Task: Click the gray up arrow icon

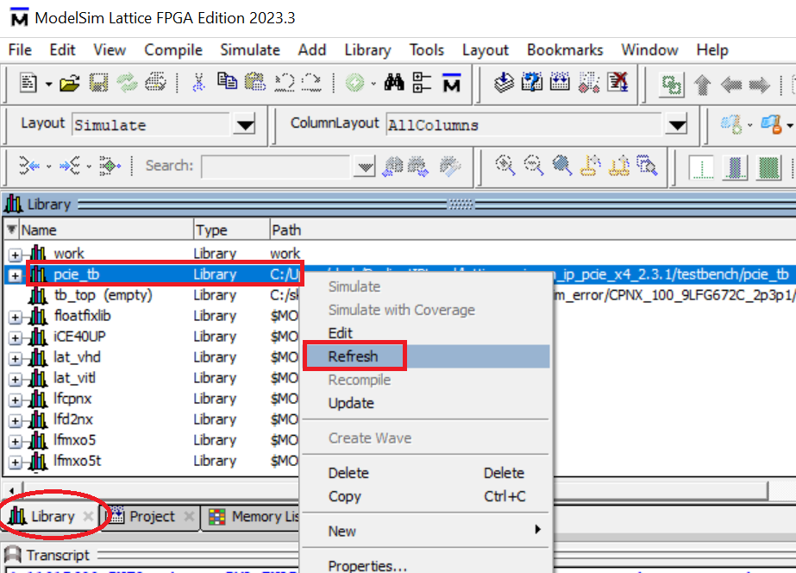Action: tap(703, 85)
